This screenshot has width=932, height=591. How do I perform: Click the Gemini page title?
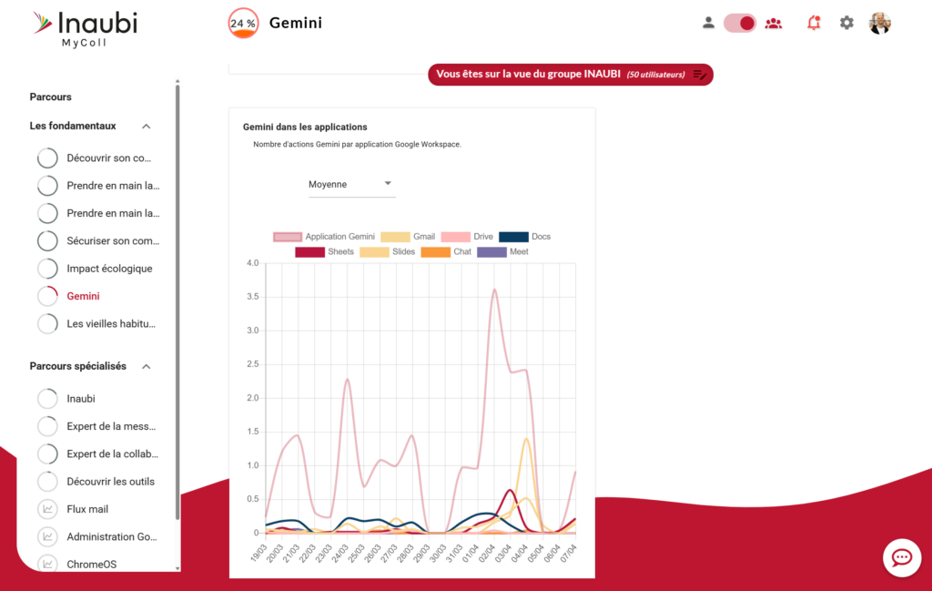(296, 23)
